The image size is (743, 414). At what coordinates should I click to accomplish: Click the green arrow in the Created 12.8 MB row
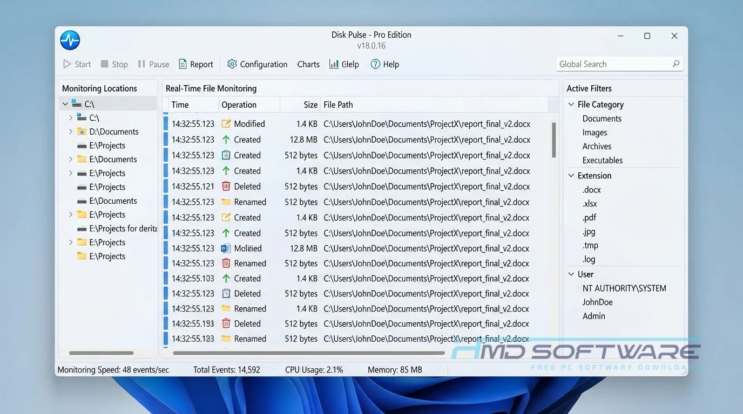(x=226, y=139)
